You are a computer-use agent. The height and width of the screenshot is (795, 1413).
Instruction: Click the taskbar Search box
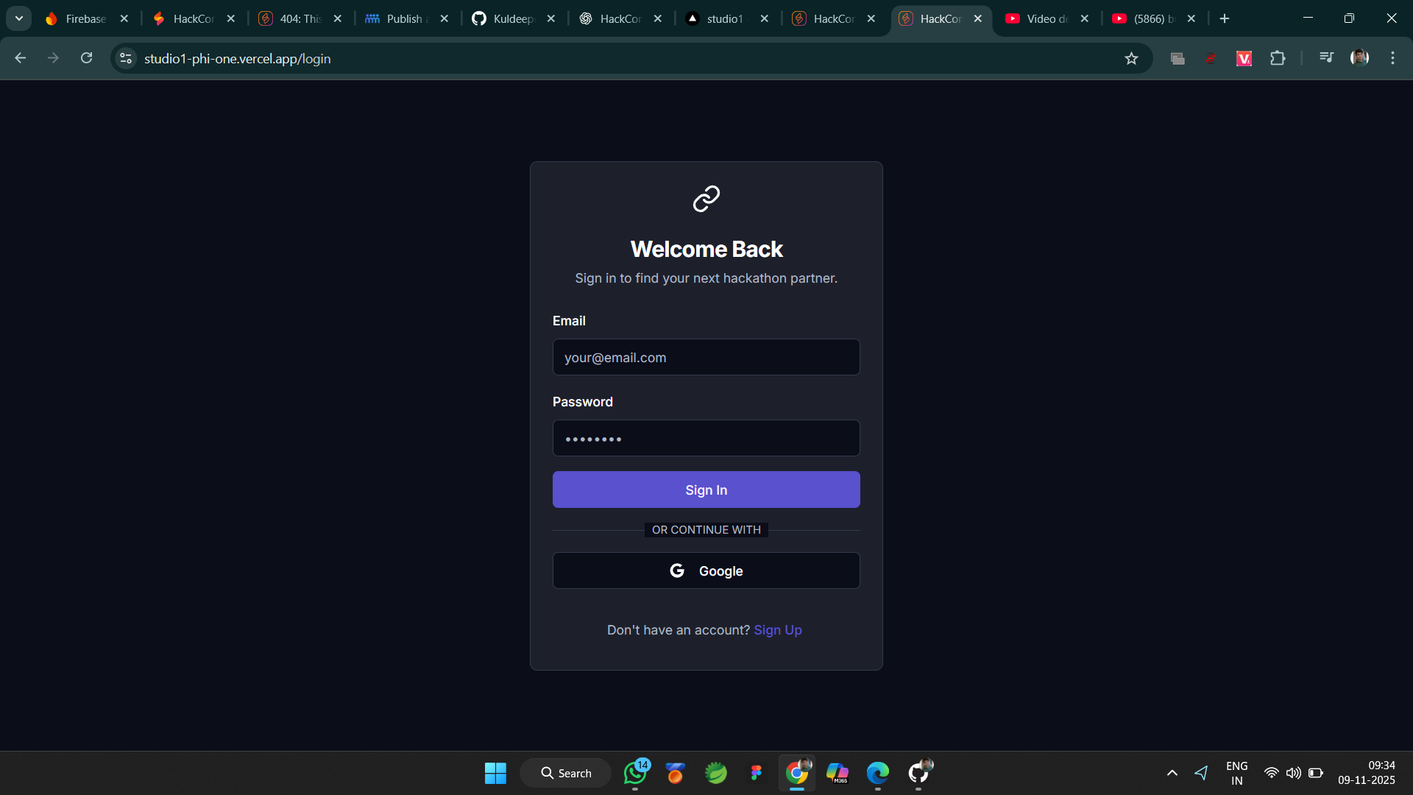coord(565,773)
